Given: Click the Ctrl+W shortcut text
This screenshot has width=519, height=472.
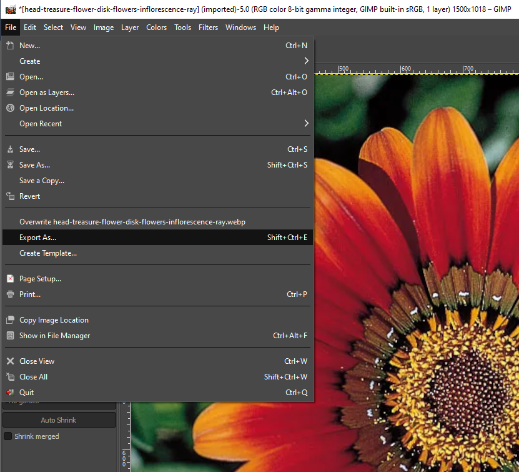Looking at the screenshot, I should tap(295, 361).
